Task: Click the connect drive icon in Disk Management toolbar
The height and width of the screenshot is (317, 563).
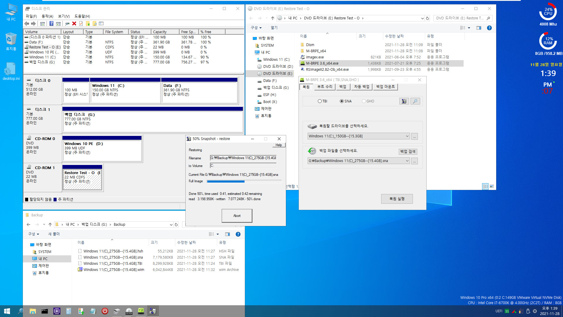Action: pos(67,23)
